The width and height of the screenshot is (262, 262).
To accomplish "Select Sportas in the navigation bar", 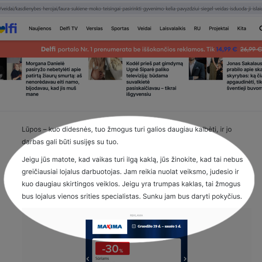I will pyautogui.click(x=120, y=28).
